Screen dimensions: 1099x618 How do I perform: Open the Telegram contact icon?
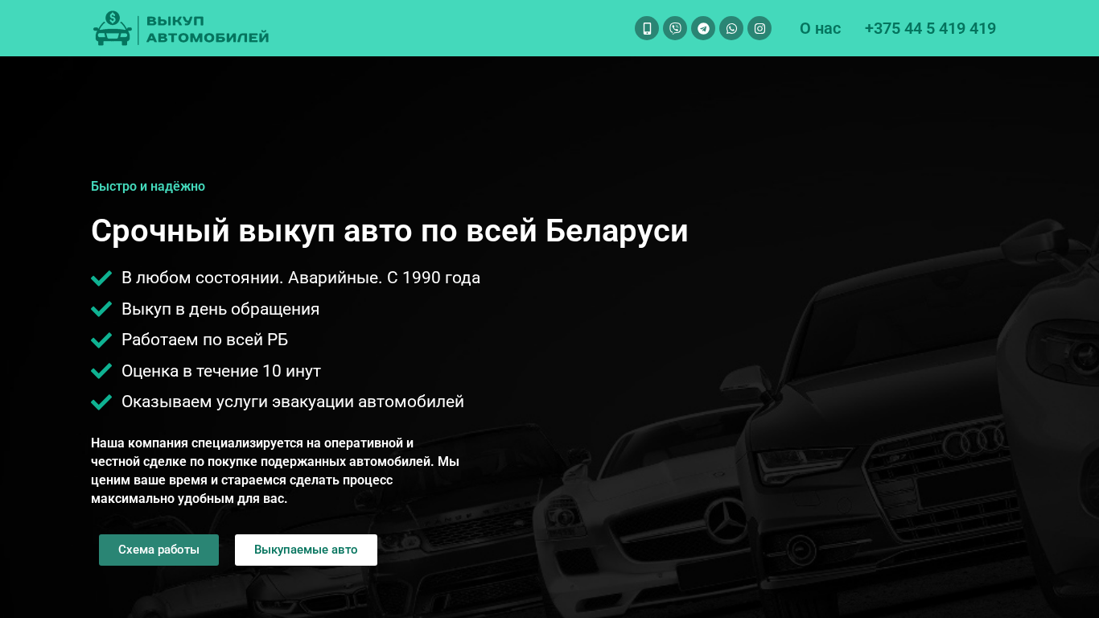coord(703,28)
